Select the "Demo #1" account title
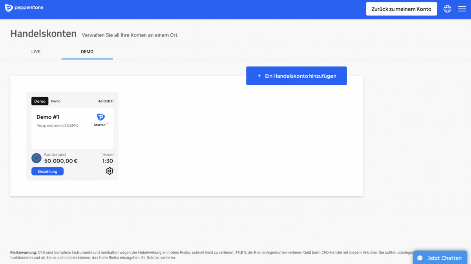 coord(48,117)
